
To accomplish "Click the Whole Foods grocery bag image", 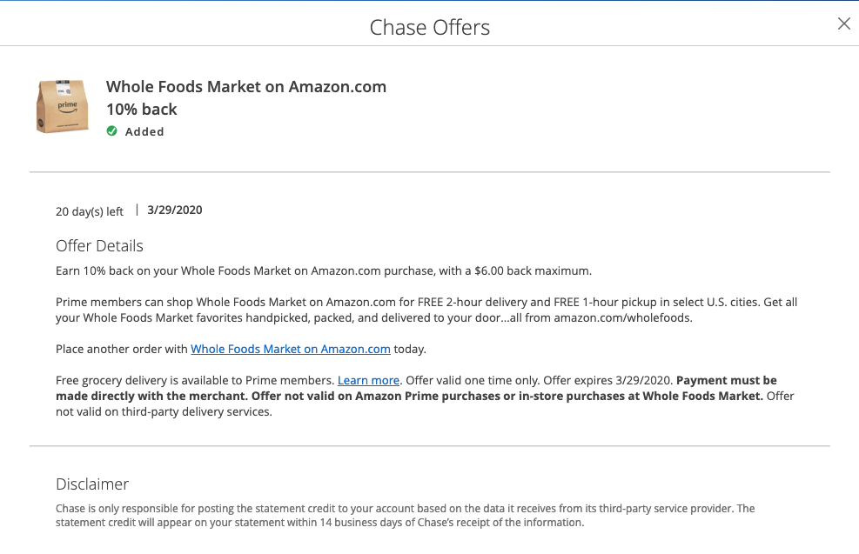I will click(62, 106).
